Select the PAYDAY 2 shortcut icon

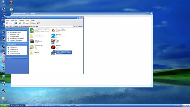tap(53, 36)
